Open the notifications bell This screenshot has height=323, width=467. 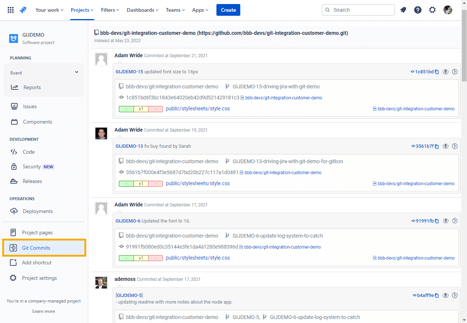403,10
